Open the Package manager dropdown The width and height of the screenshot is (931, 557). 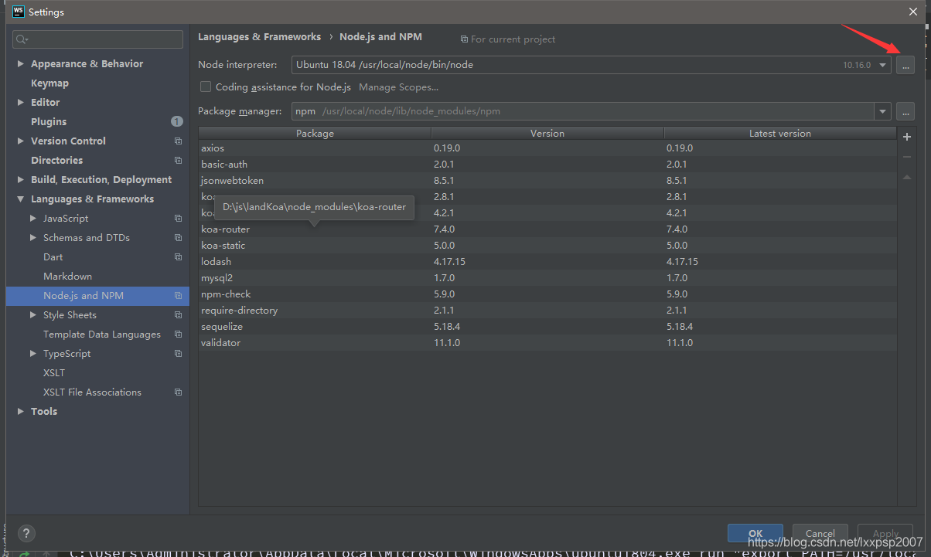pyautogui.click(x=883, y=111)
